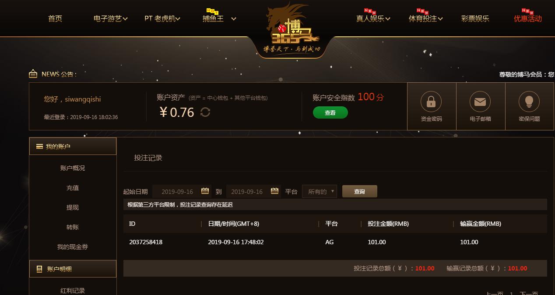Open calendar icon for end date

pyautogui.click(x=274, y=191)
